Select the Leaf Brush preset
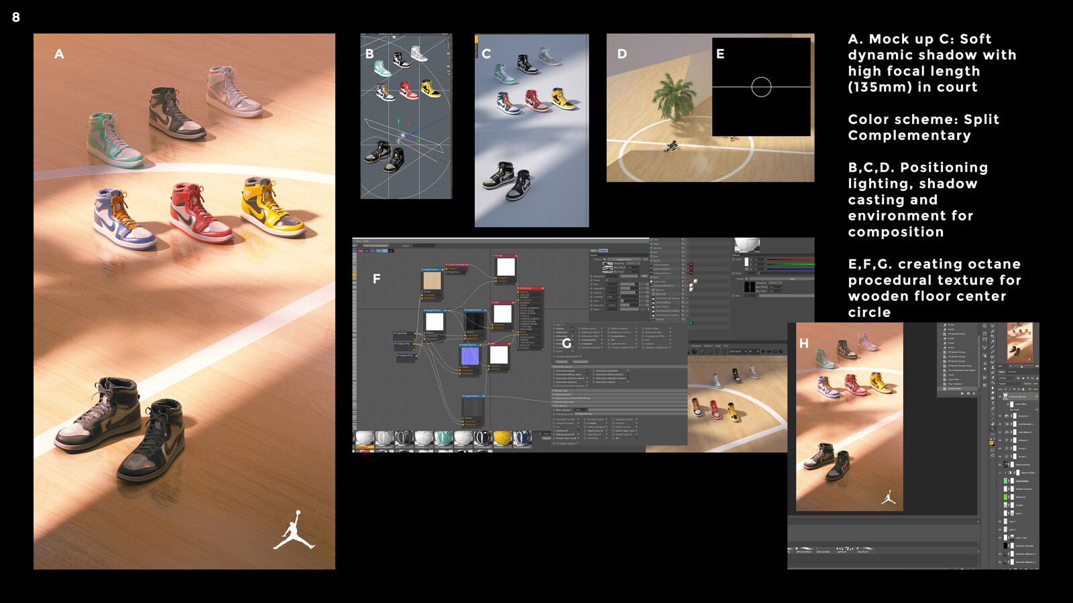The image size is (1073, 603). coord(845,549)
